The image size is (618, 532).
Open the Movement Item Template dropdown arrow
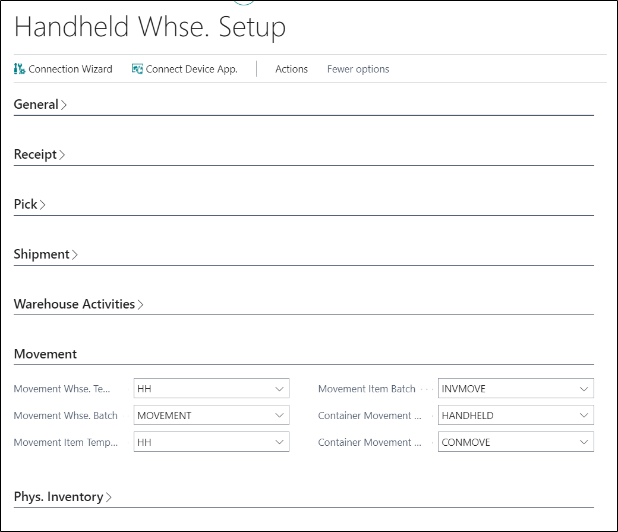(x=279, y=442)
